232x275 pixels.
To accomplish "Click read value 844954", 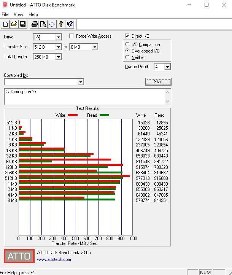I will (x=161, y=200).
